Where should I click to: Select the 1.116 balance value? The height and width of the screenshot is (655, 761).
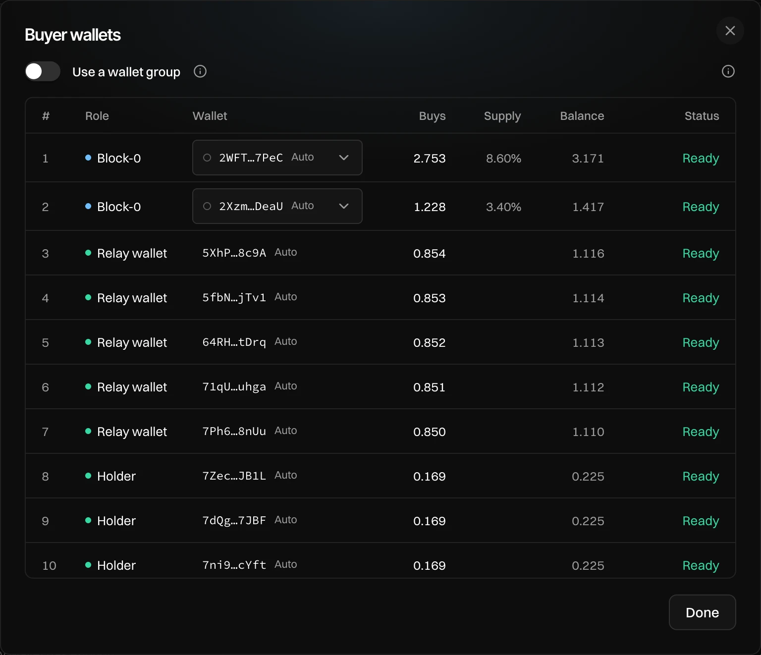(x=588, y=254)
